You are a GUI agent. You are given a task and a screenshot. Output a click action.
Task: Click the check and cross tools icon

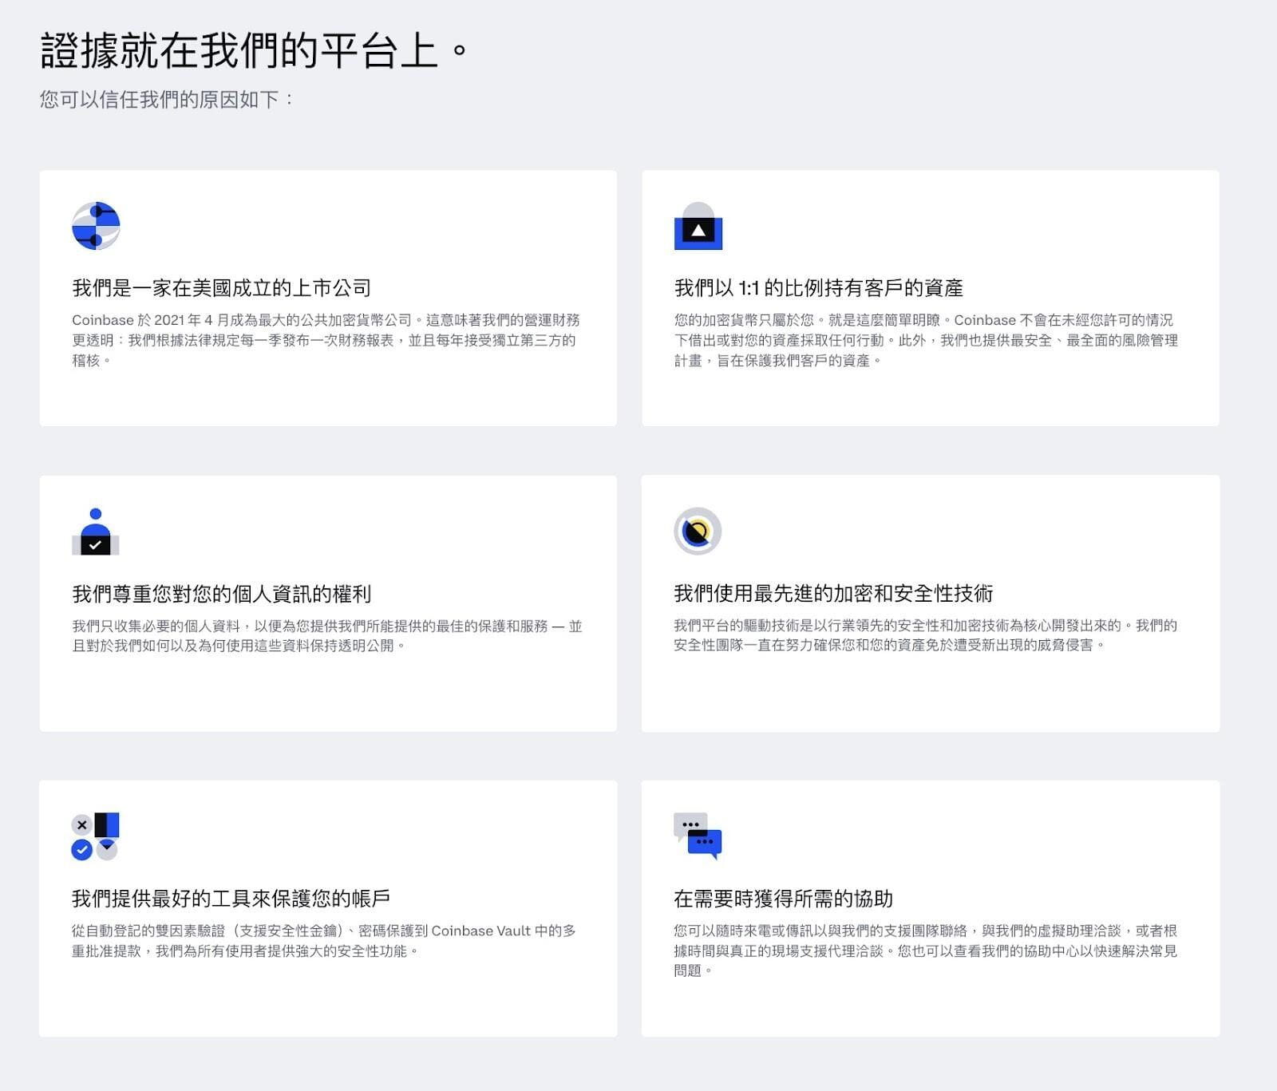(x=96, y=836)
